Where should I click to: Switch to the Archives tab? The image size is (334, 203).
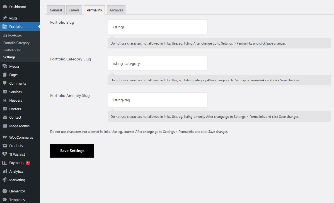coord(116,10)
